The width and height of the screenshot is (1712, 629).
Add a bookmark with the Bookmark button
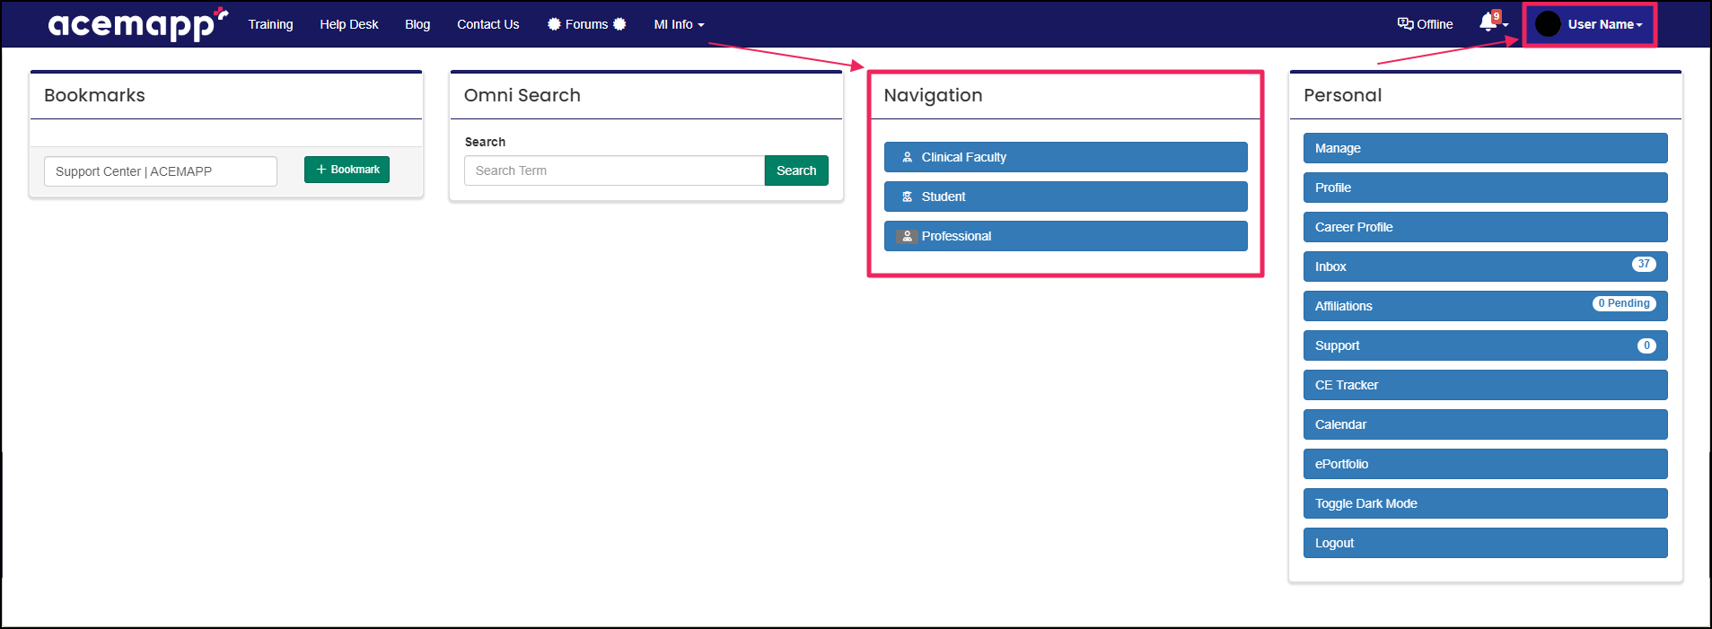[x=347, y=170]
